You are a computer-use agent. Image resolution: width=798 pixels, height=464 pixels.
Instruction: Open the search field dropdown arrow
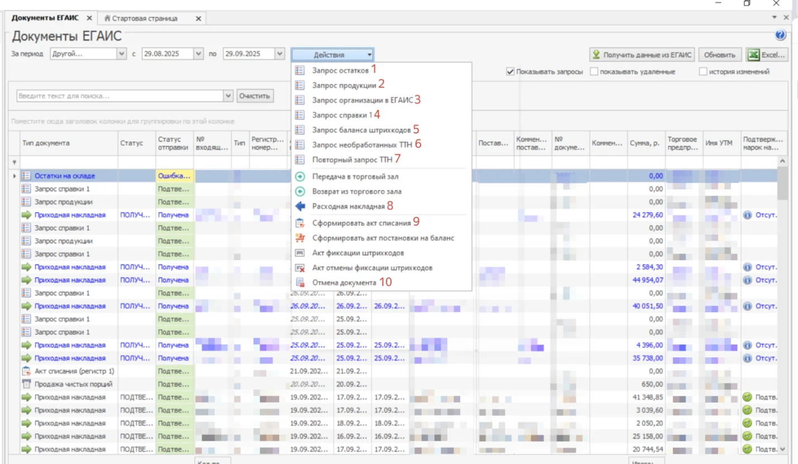pyautogui.click(x=228, y=96)
